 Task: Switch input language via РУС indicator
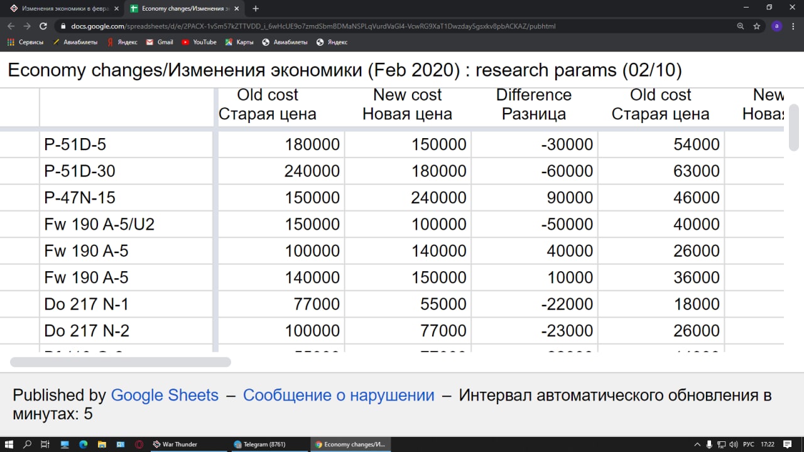[x=749, y=444]
